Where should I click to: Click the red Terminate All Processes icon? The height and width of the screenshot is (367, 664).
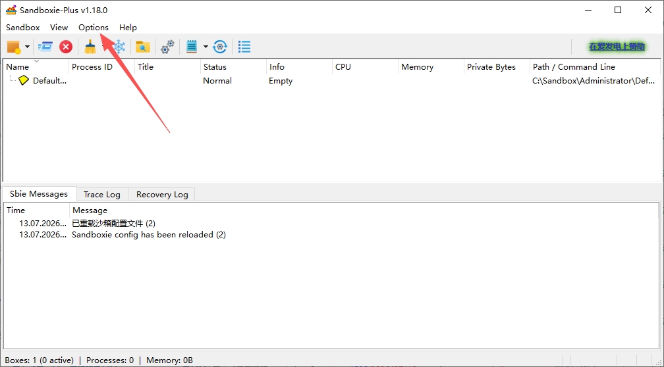coord(66,47)
